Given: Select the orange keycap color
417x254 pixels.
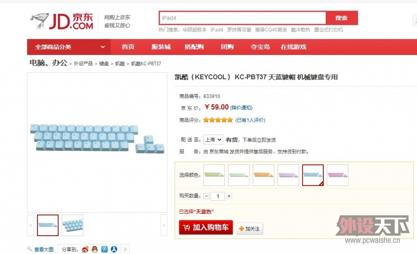Looking at the screenshot, I should click(x=263, y=175).
